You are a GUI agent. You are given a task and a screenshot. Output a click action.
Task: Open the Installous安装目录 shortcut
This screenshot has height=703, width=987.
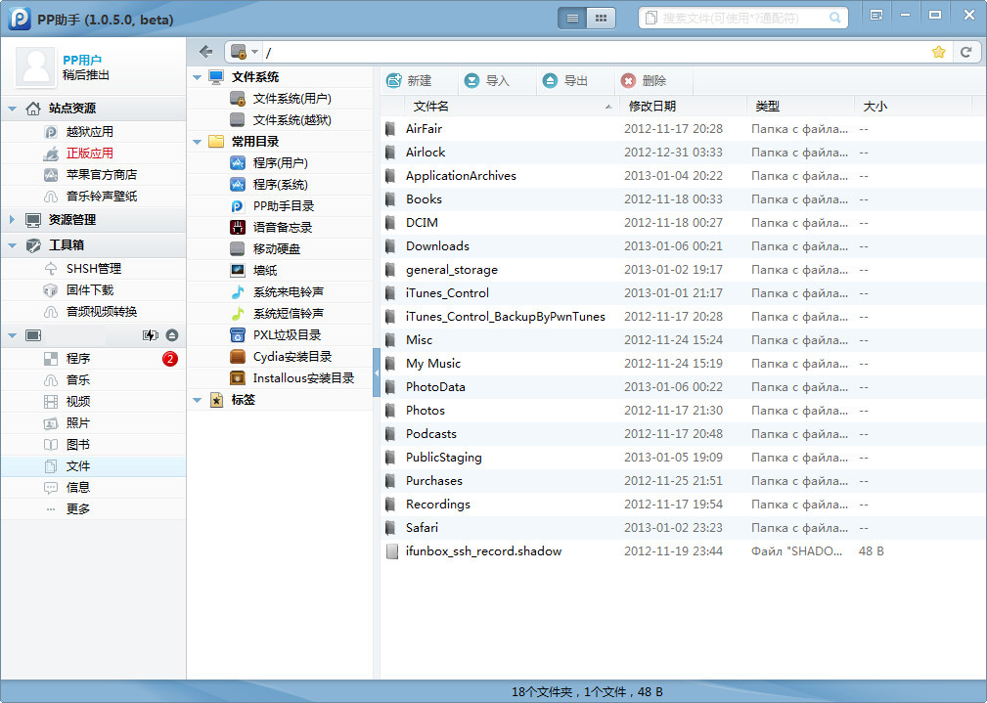tap(302, 378)
